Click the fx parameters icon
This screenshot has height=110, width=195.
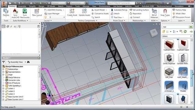click(x=19, y=26)
